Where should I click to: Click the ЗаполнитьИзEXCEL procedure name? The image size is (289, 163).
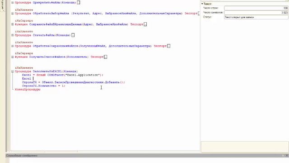pyautogui.click(x=47, y=72)
